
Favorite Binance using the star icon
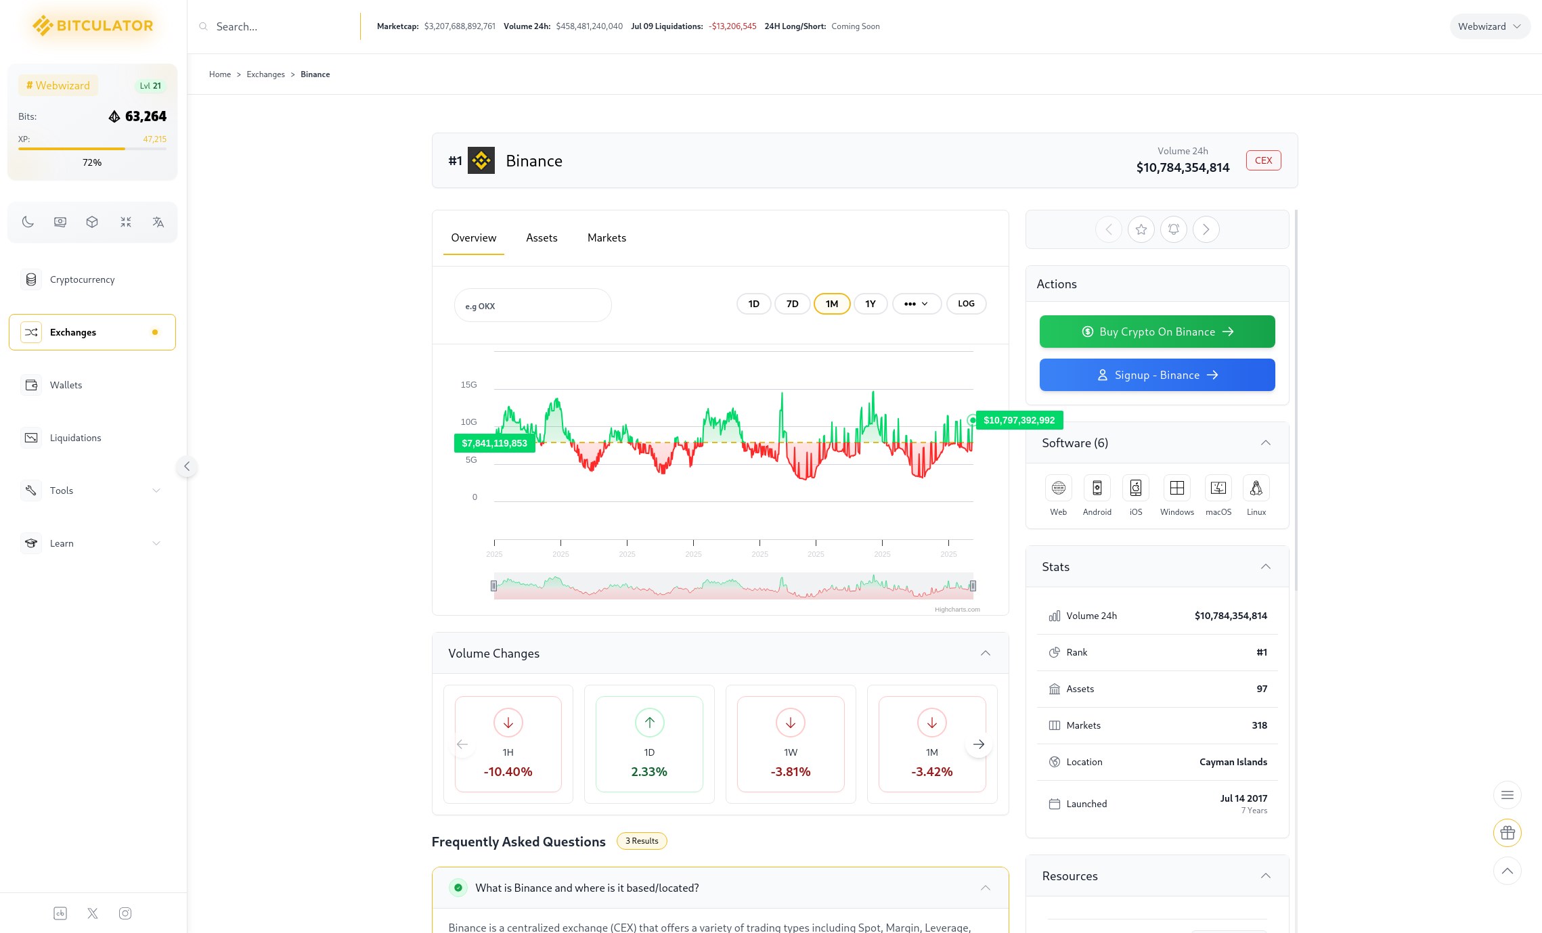(1141, 229)
